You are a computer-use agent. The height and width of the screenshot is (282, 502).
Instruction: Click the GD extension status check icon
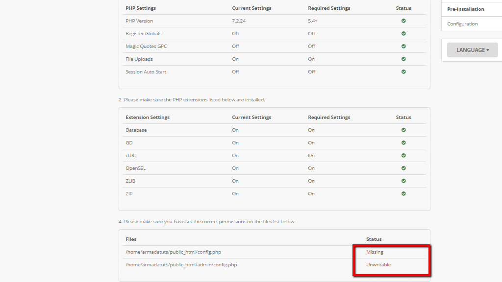pyautogui.click(x=403, y=143)
